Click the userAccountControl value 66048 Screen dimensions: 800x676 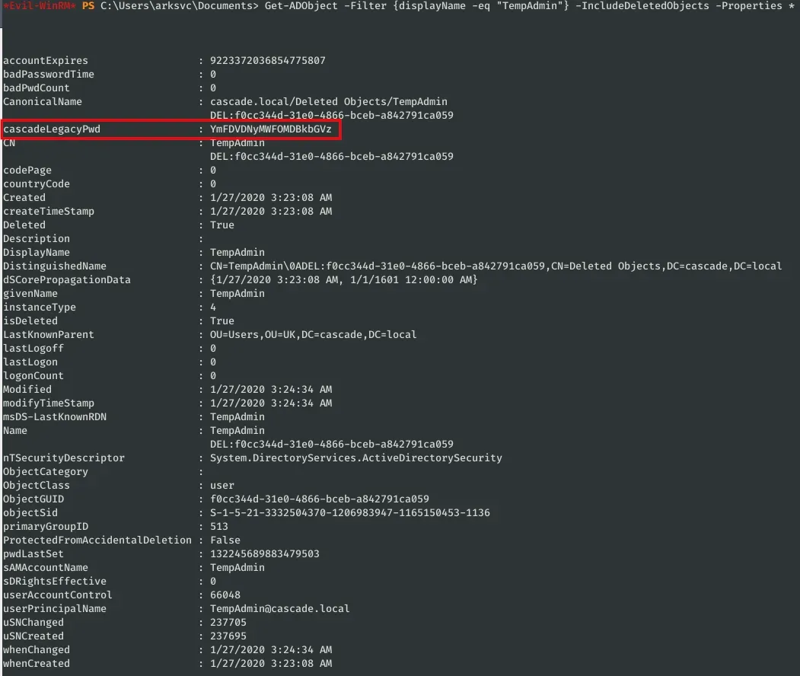pos(225,595)
